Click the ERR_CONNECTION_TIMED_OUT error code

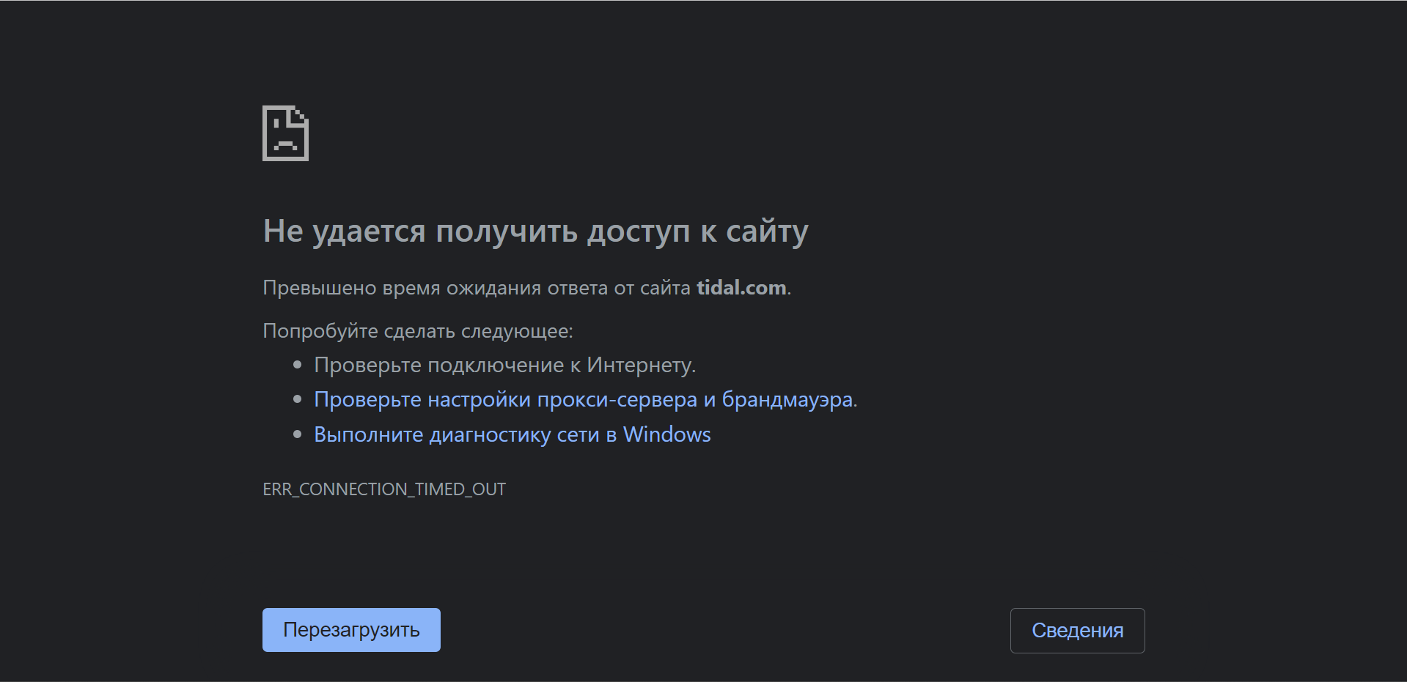coord(384,489)
